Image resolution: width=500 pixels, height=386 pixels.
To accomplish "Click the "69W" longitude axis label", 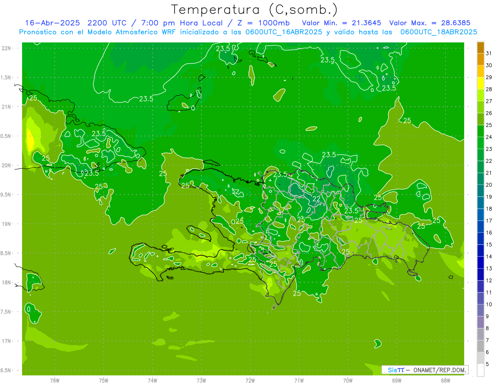I will click(397, 380).
